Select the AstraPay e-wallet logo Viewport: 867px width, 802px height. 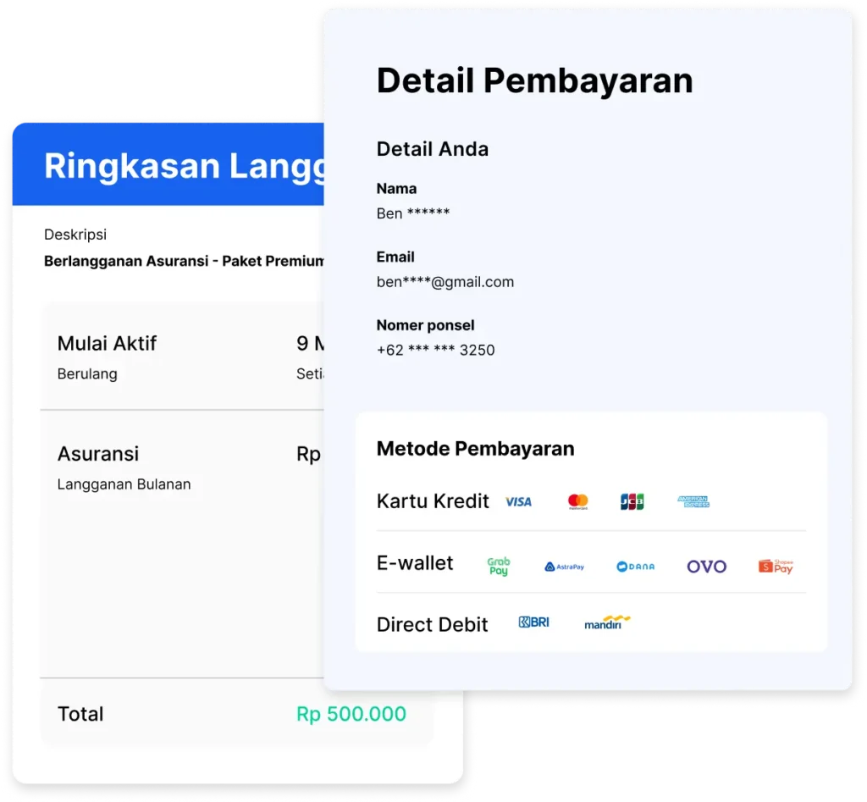pos(565,567)
